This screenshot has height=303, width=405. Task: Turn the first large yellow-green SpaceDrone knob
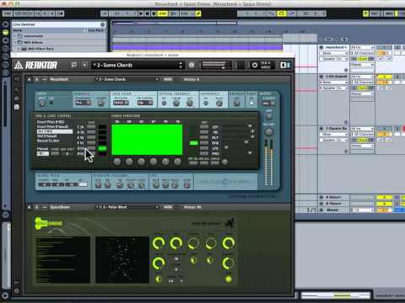[x=159, y=243]
